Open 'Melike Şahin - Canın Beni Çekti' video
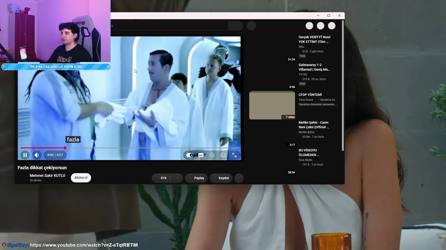446x250 pixels. (x=314, y=125)
